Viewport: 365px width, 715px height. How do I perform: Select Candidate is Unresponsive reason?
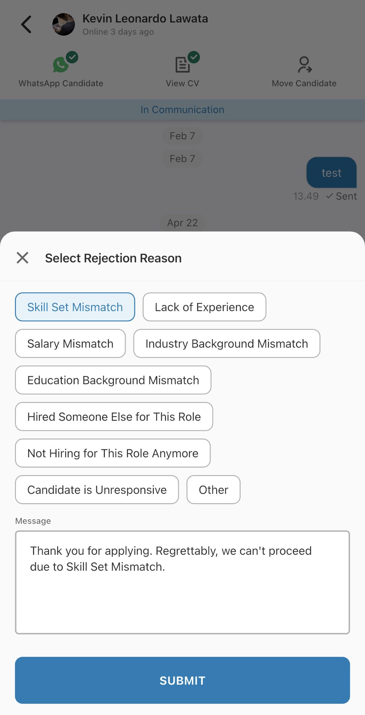97,490
